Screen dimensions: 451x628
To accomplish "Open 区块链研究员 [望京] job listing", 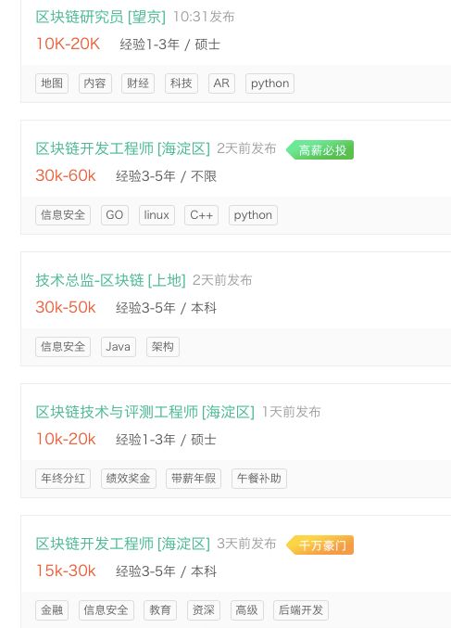I will tap(100, 17).
